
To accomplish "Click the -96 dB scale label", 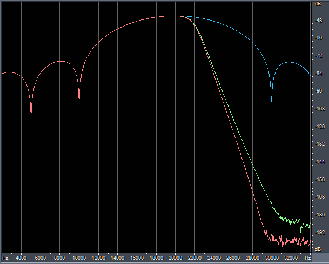I will (x=318, y=91).
